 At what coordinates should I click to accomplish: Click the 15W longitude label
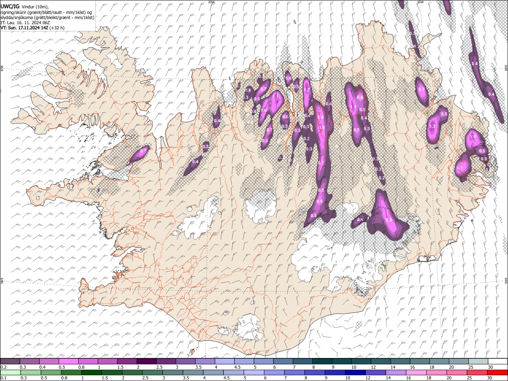(x=420, y=2)
